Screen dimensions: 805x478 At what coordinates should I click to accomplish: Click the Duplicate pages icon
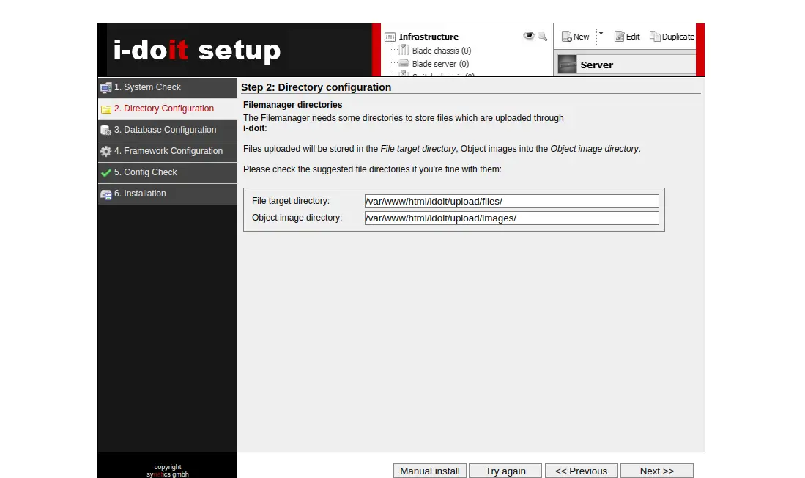(x=655, y=36)
